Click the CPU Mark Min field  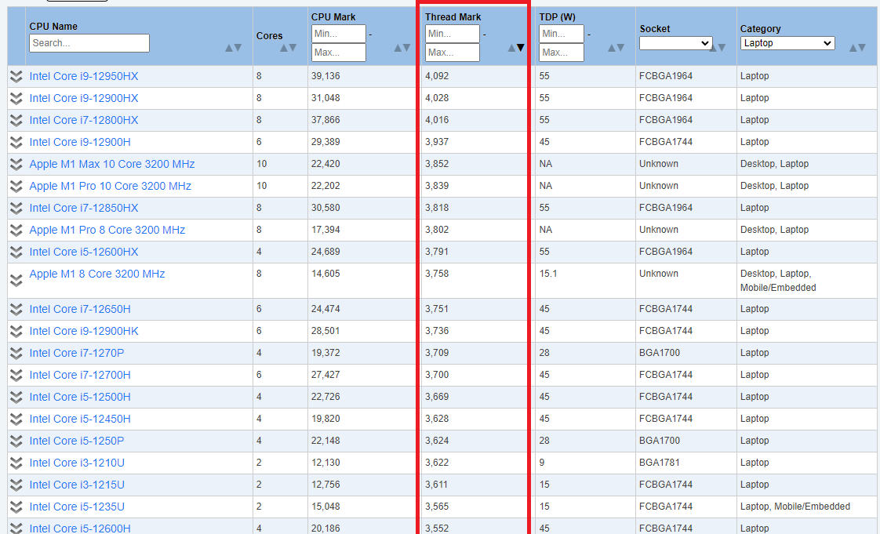coord(338,34)
